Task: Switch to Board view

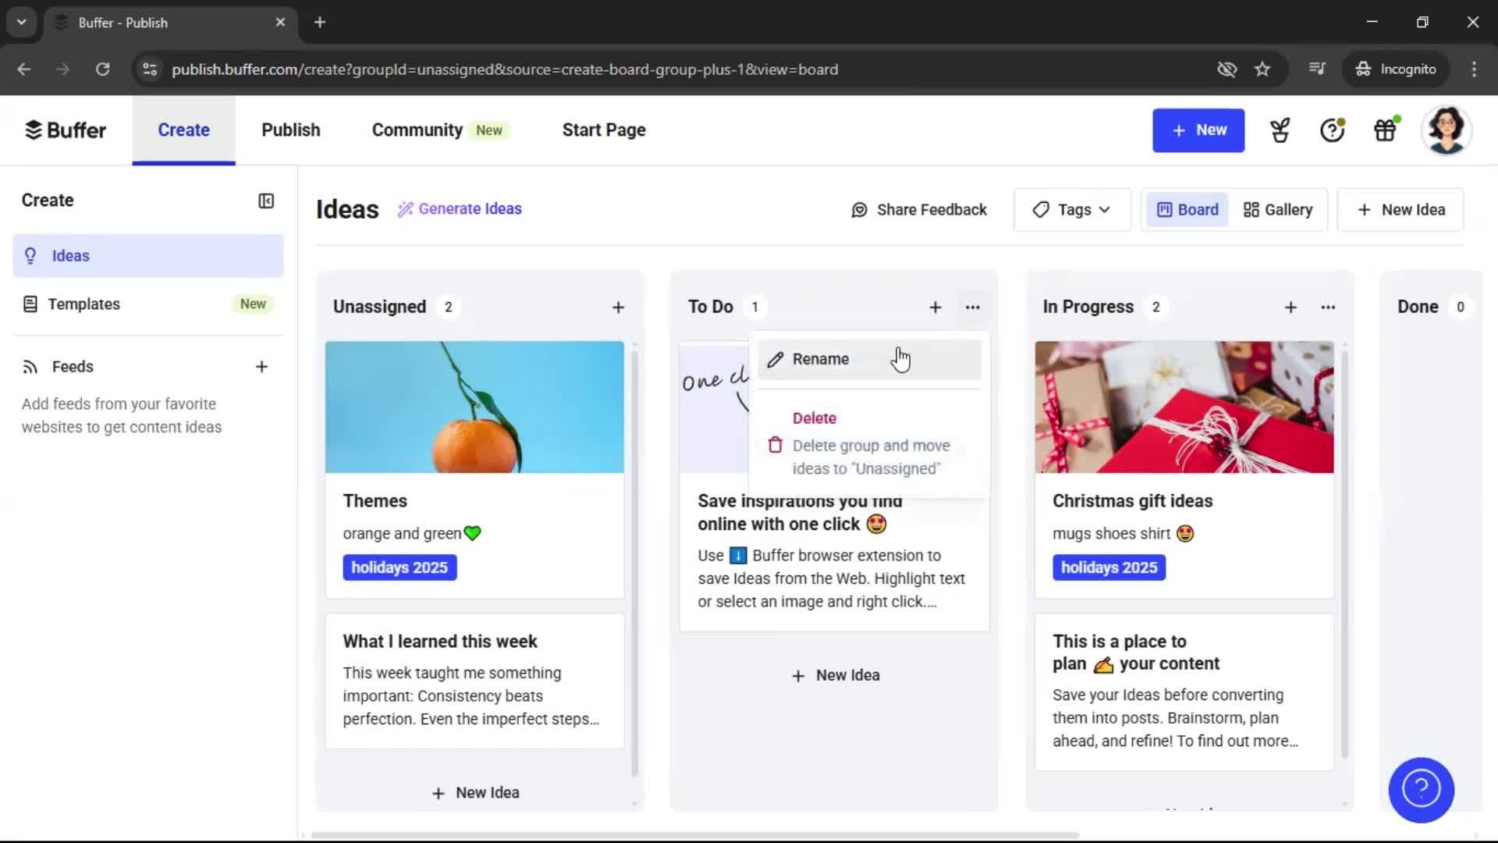Action: pyautogui.click(x=1187, y=209)
